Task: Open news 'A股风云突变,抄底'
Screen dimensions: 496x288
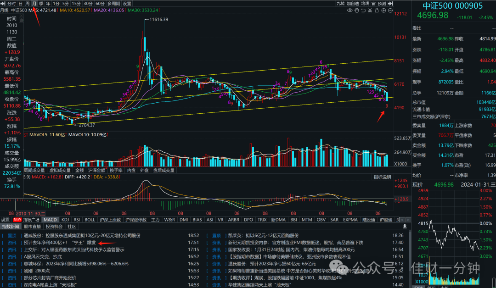Action: pyautogui.click(x=43, y=257)
